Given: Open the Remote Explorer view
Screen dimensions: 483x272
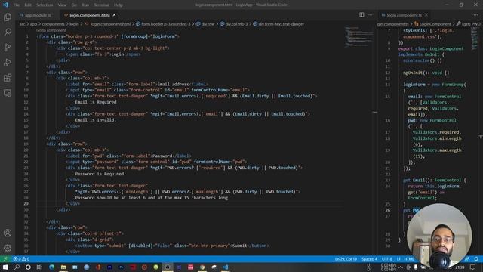Looking at the screenshot, I should (8, 93).
